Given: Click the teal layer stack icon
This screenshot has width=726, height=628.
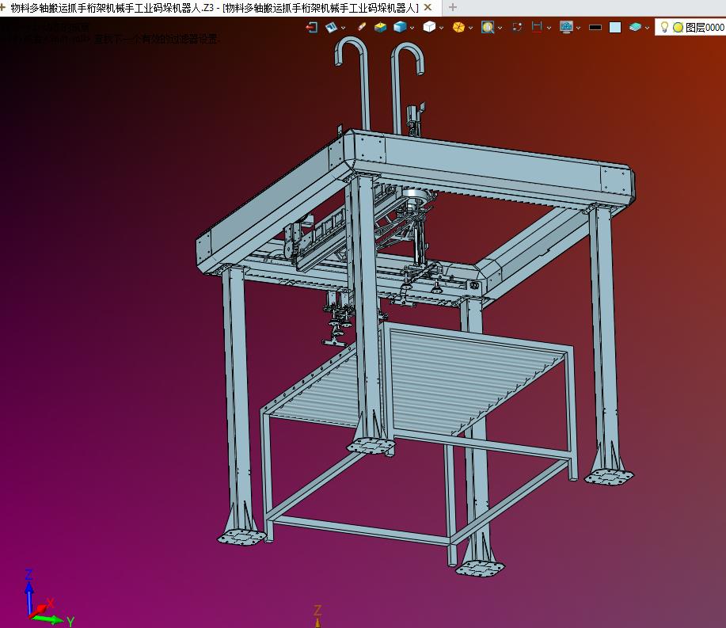Looking at the screenshot, I should point(635,28).
